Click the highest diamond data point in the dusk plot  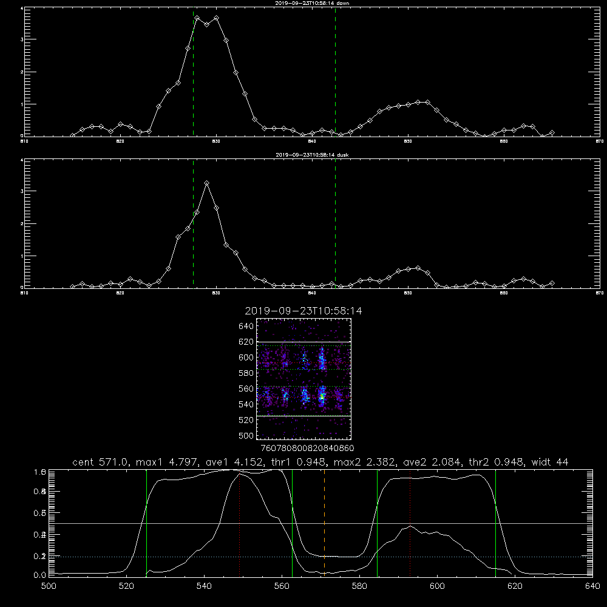207,183
